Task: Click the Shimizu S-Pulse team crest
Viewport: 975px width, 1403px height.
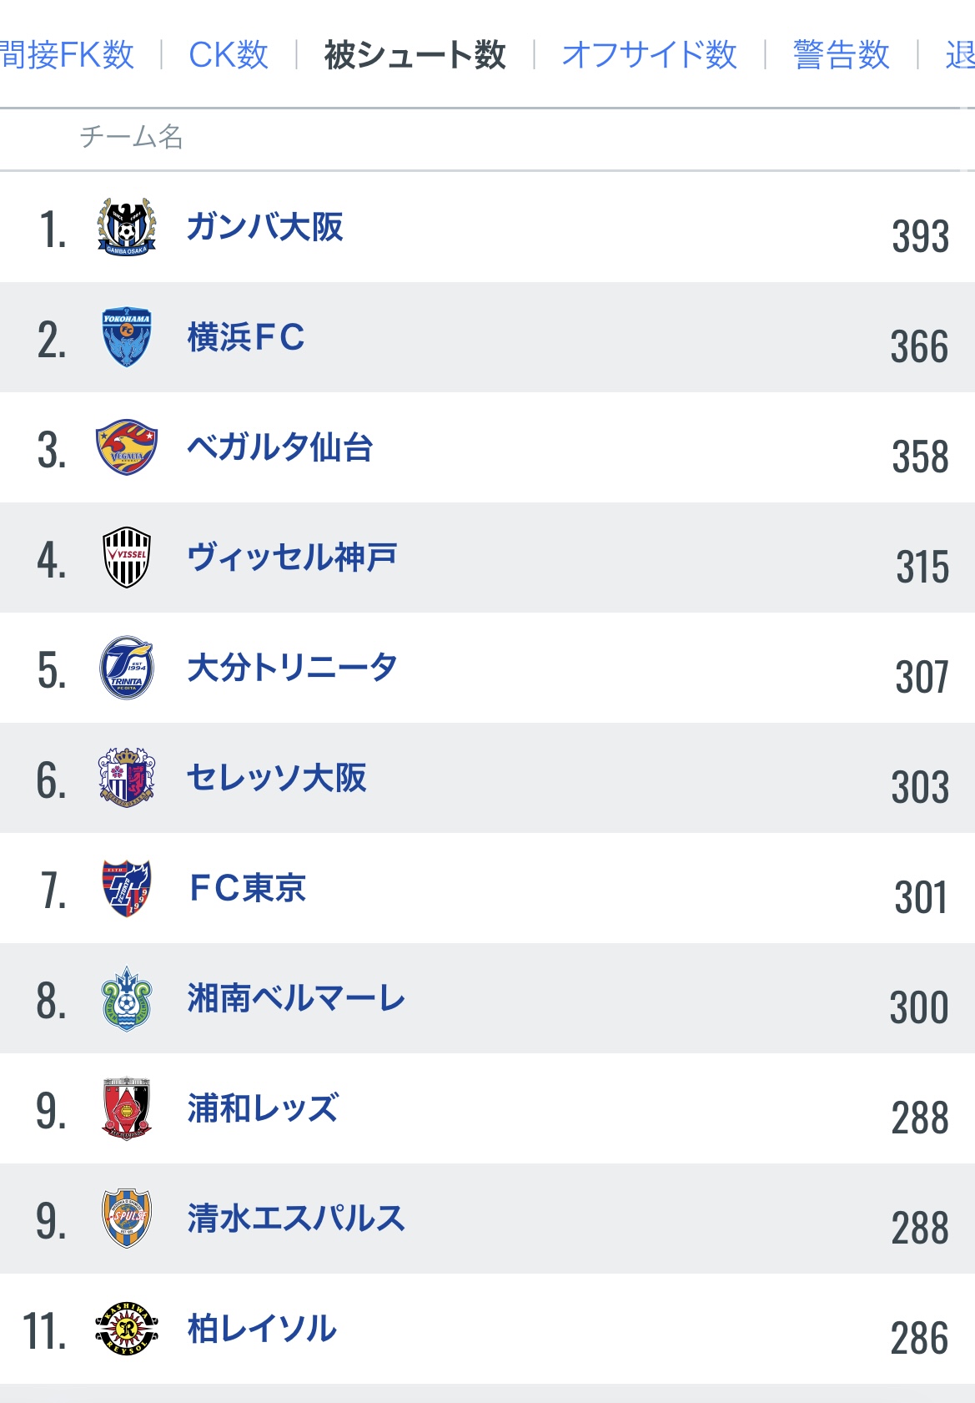Action: coord(127,1219)
